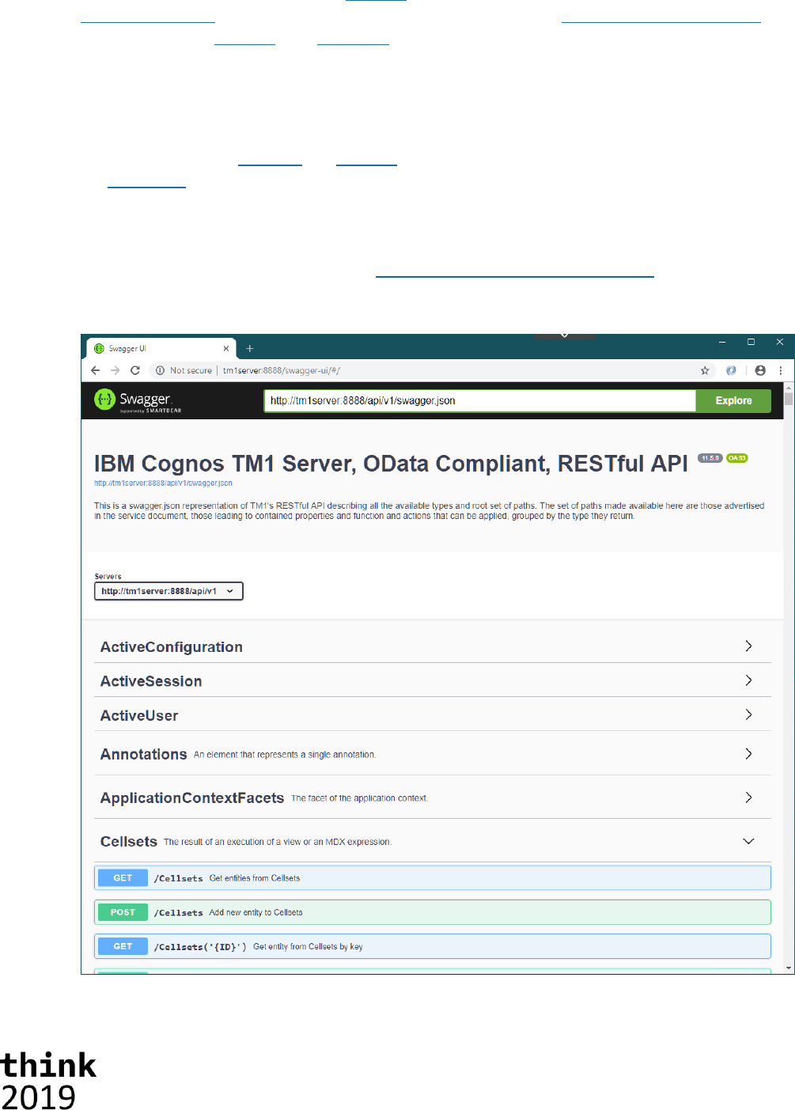
Task: Open POST /Cellsets operation
Action: [x=433, y=912]
